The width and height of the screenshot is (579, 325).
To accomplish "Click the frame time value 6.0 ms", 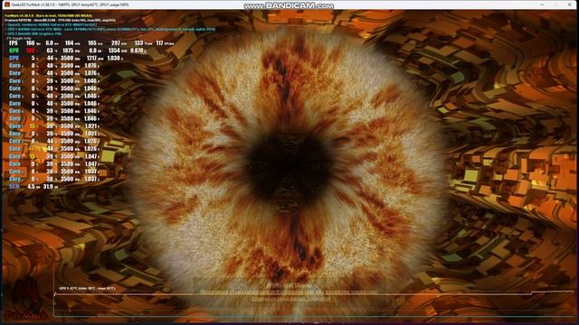I will pos(50,43).
